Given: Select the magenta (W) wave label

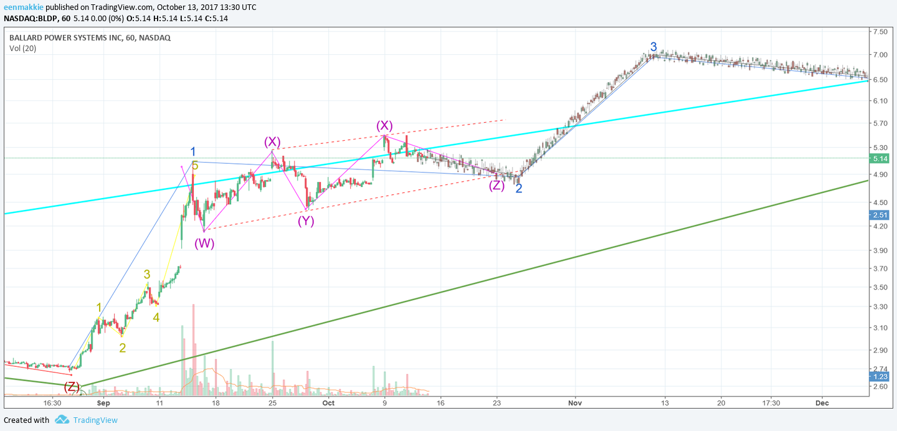Looking at the screenshot, I should tap(204, 244).
